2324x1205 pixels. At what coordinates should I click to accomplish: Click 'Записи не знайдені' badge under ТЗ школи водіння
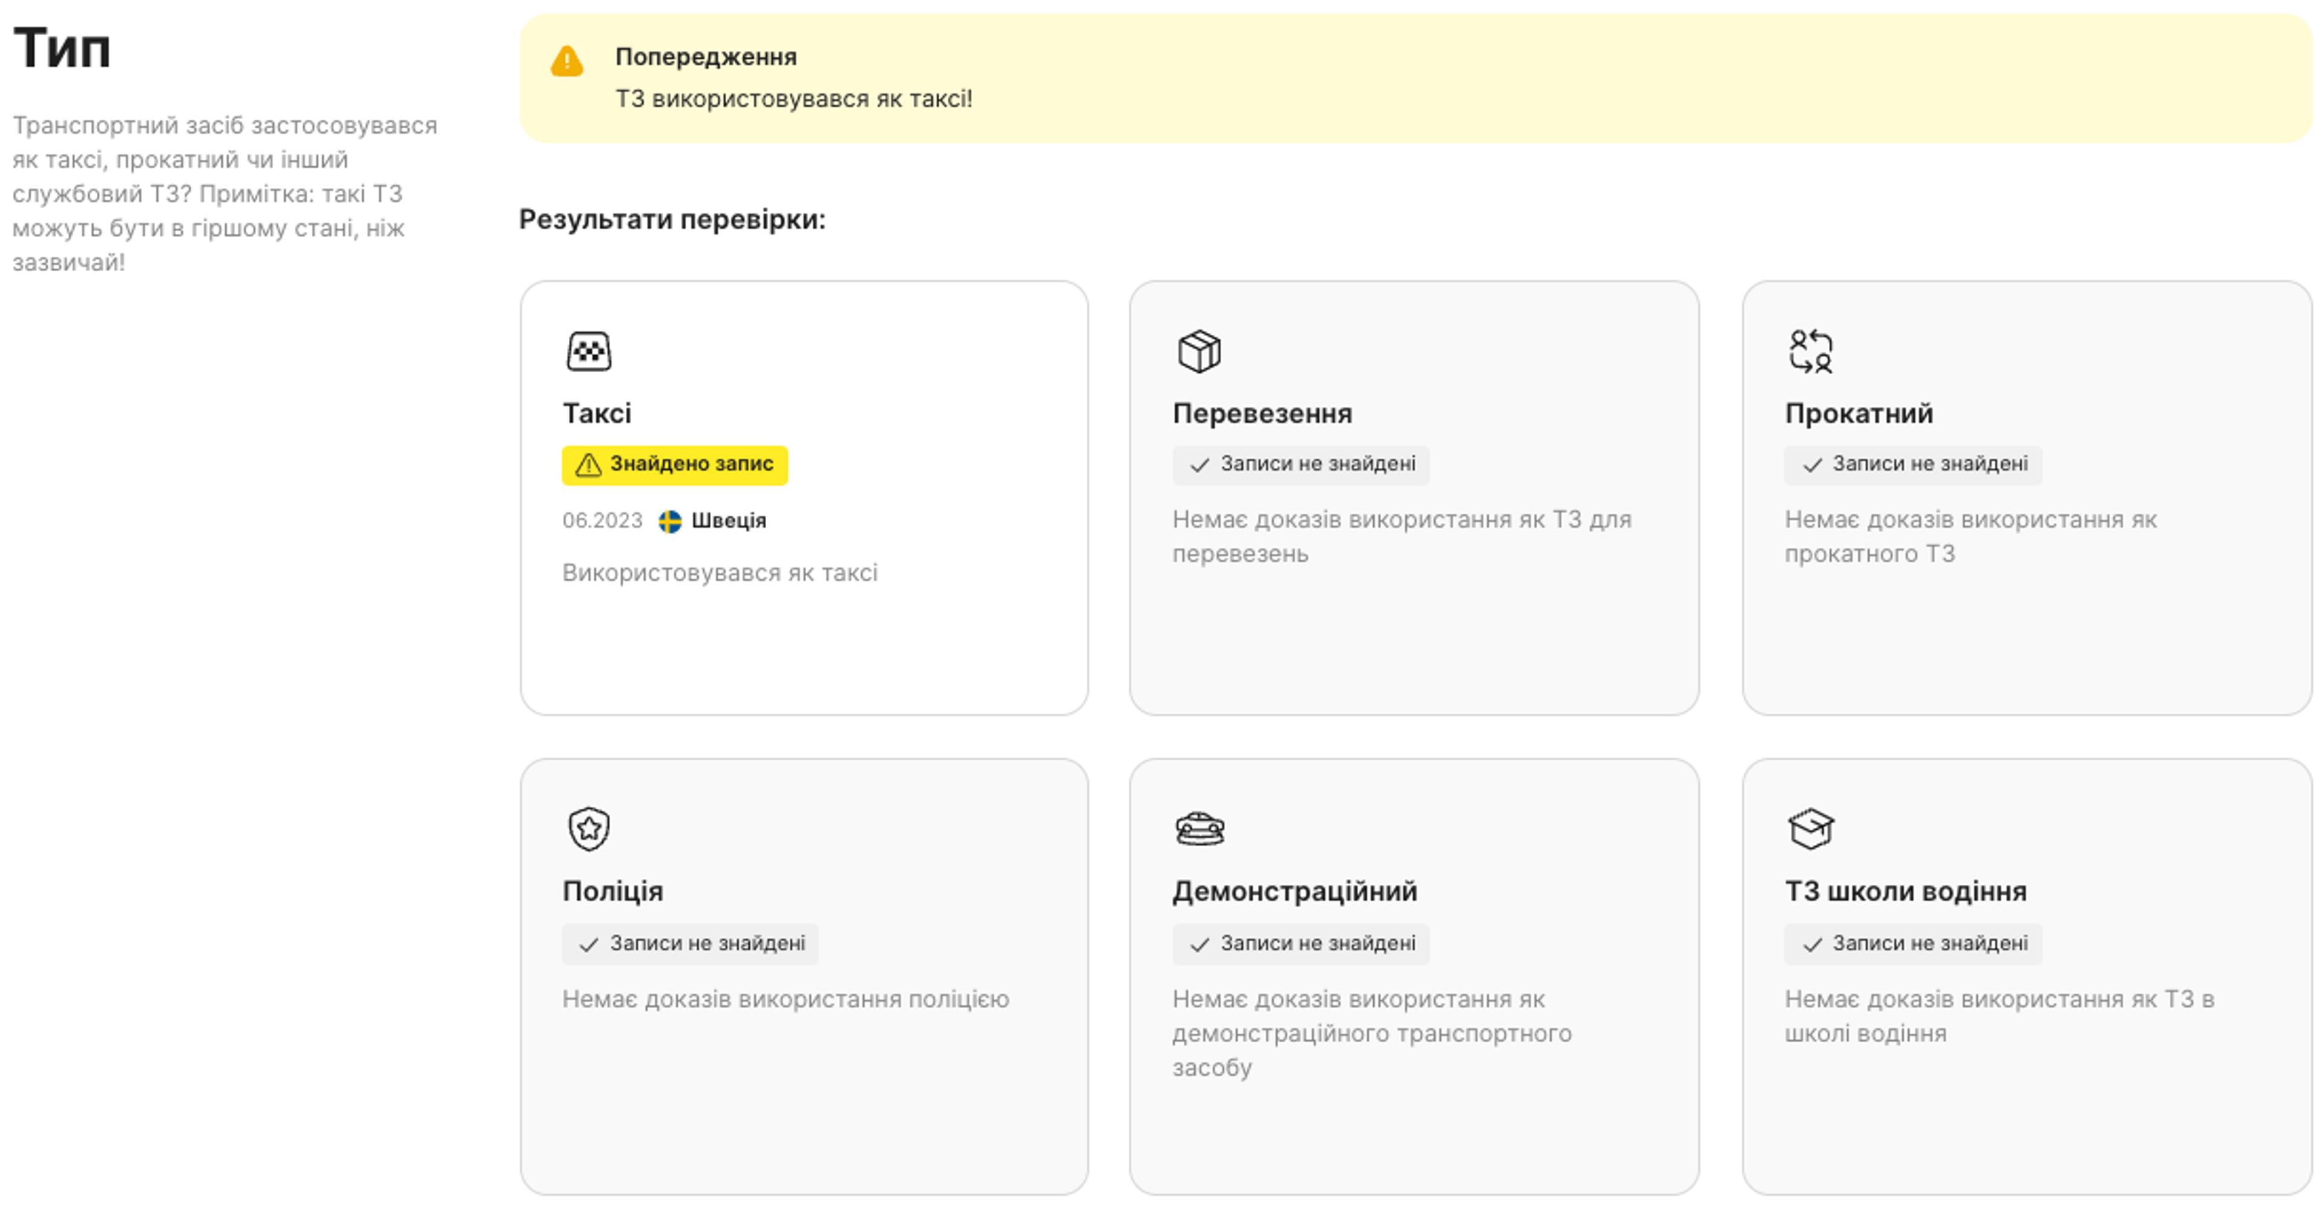coord(1912,944)
